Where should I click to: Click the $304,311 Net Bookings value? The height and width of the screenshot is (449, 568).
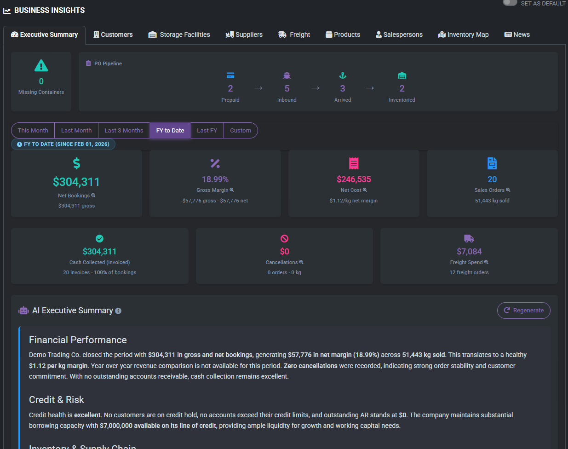tap(76, 182)
